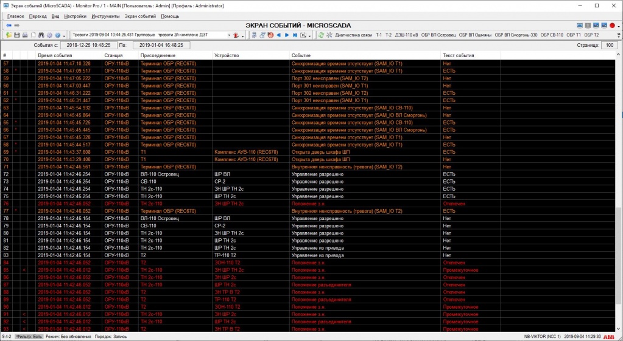Open the dropdown arrow next to red circle
This screenshot has height=341, width=623.
coord(619,26)
